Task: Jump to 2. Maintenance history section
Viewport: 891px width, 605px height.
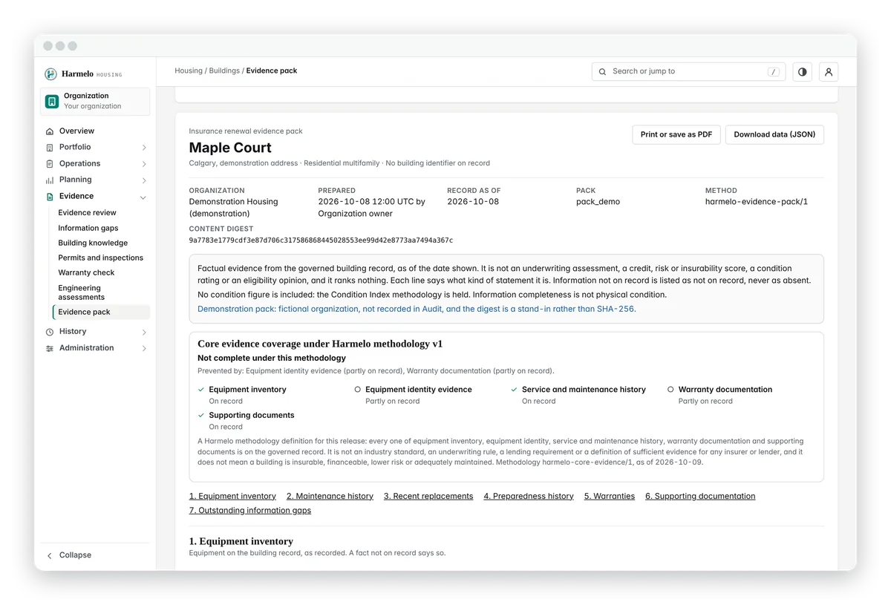Action: tap(330, 497)
